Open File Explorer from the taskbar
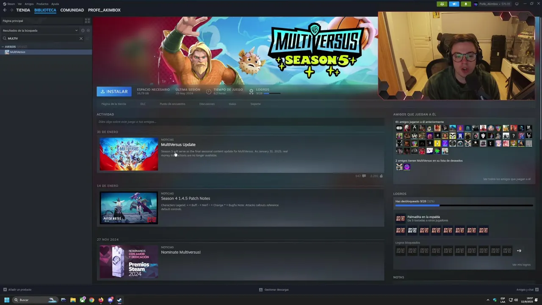The width and height of the screenshot is (542, 305). (x=73, y=300)
